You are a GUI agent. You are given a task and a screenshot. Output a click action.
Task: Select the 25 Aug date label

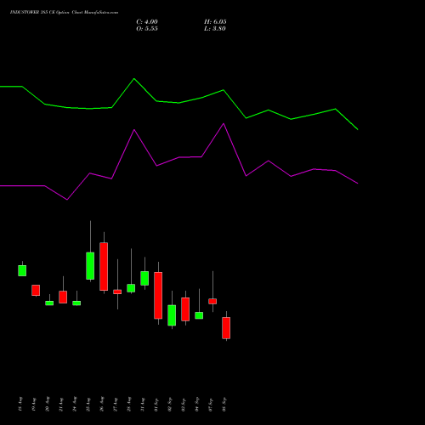coord(88,405)
